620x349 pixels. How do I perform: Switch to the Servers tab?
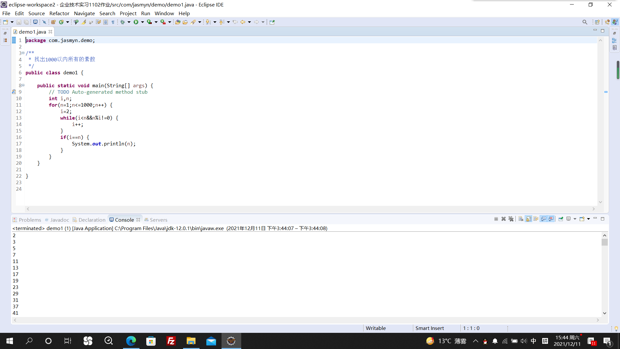coord(158,220)
